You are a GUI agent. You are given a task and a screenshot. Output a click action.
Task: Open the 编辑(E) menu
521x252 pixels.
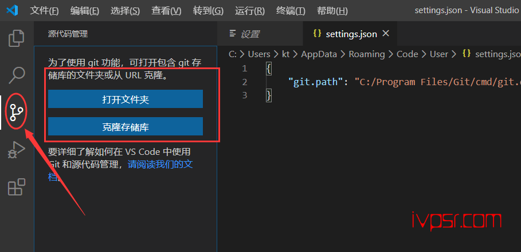85,11
